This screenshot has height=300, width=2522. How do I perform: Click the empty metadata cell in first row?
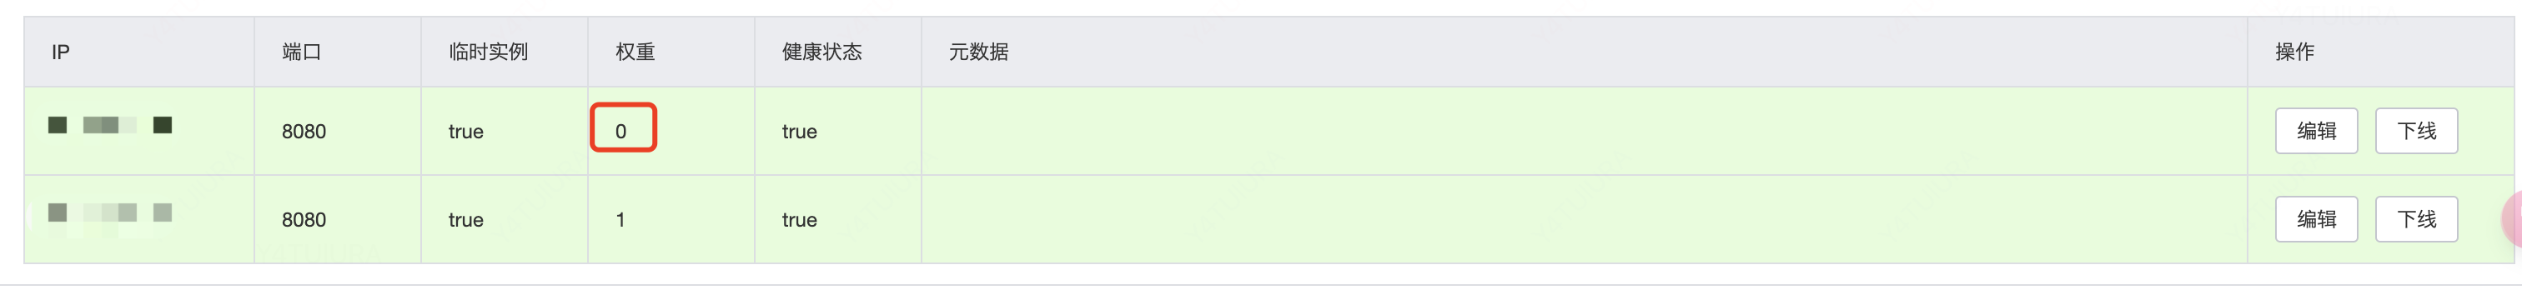coord(1584,131)
